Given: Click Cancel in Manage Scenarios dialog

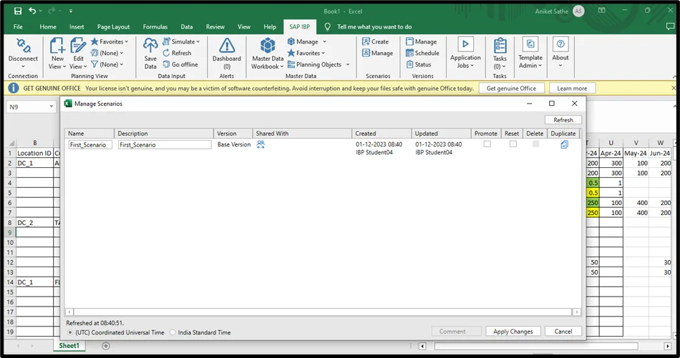Looking at the screenshot, I should point(563,332).
